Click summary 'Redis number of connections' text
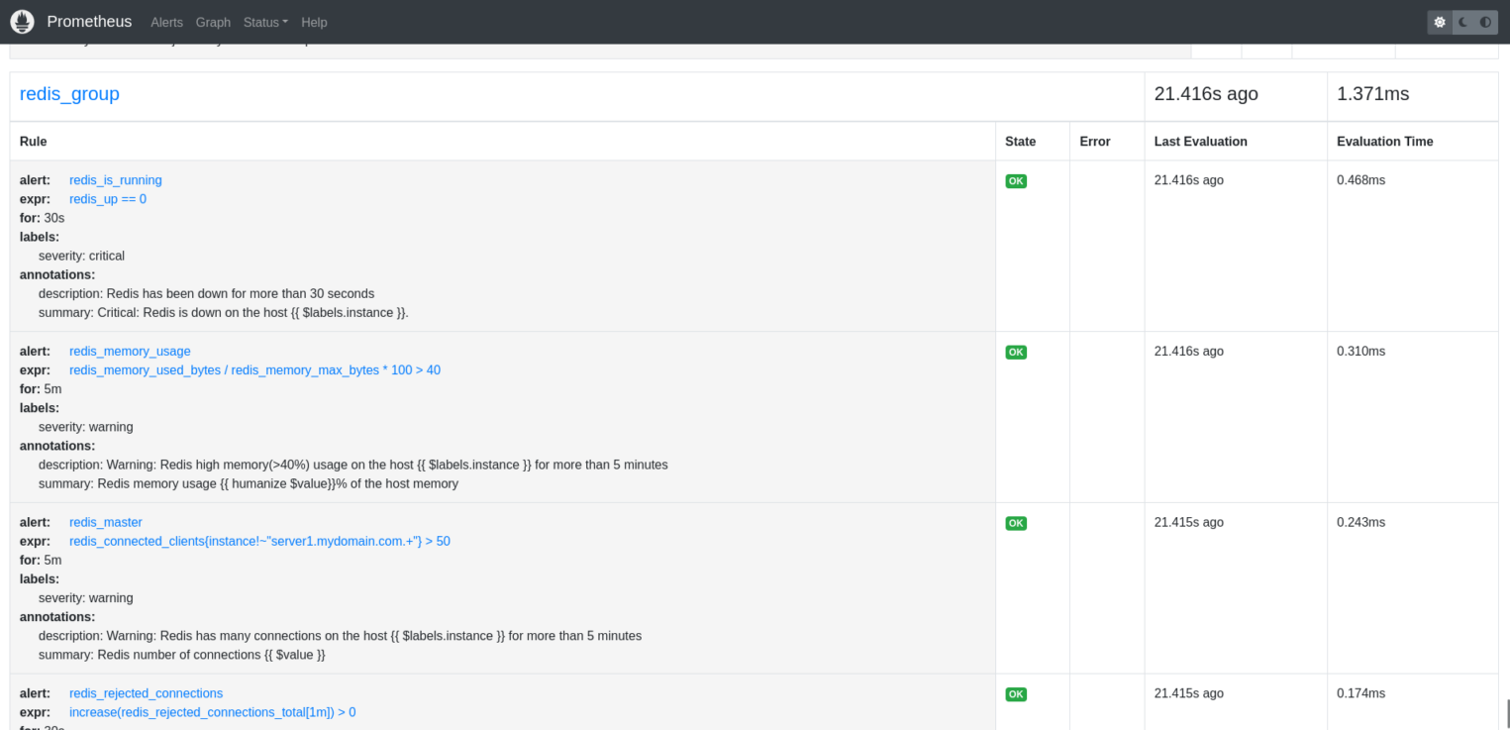 click(x=182, y=655)
